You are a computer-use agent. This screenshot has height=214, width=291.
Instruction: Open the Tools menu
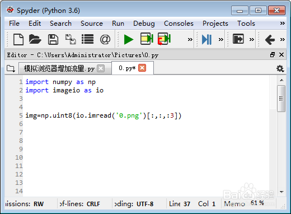click(x=246, y=24)
